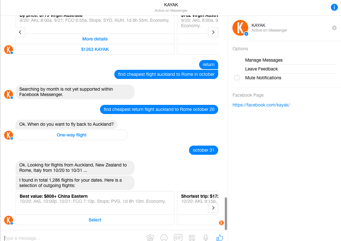The image size is (341, 241).
Task: Click small KAYAK read-receipt icon at bottom right
Action: (221, 223)
